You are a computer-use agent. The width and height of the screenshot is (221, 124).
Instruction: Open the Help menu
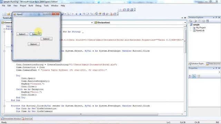pyautogui.click(x=63, y=6)
